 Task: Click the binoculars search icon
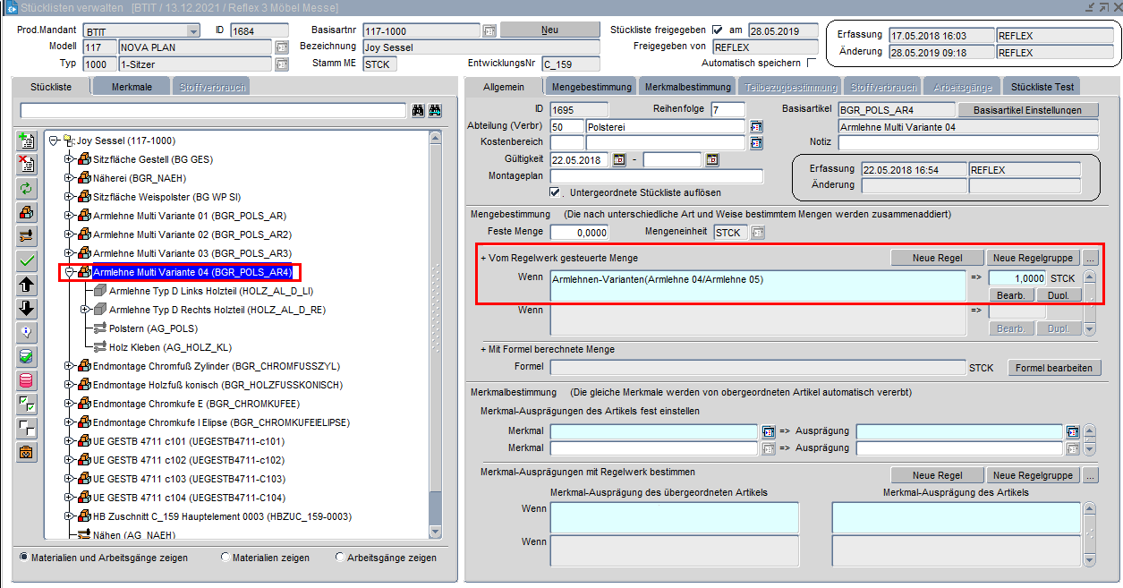pyautogui.click(x=418, y=111)
